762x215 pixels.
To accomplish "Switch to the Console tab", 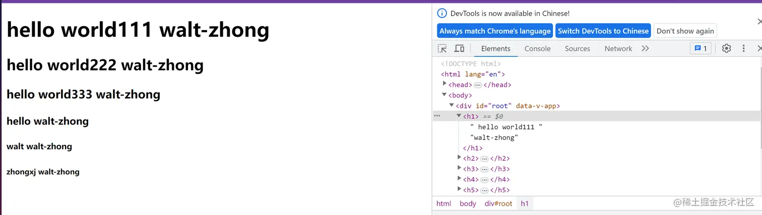I will (x=537, y=48).
